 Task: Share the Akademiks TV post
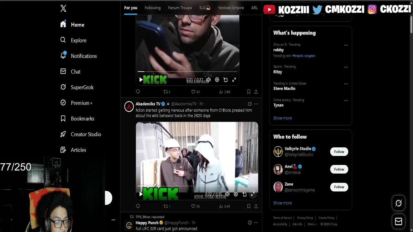pyautogui.click(x=256, y=206)
